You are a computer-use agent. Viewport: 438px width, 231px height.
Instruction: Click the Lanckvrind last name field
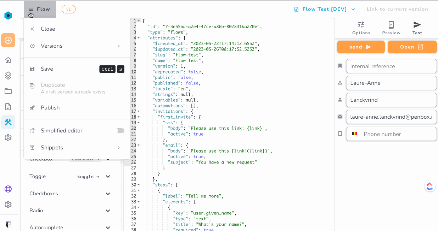click(391, 100)
